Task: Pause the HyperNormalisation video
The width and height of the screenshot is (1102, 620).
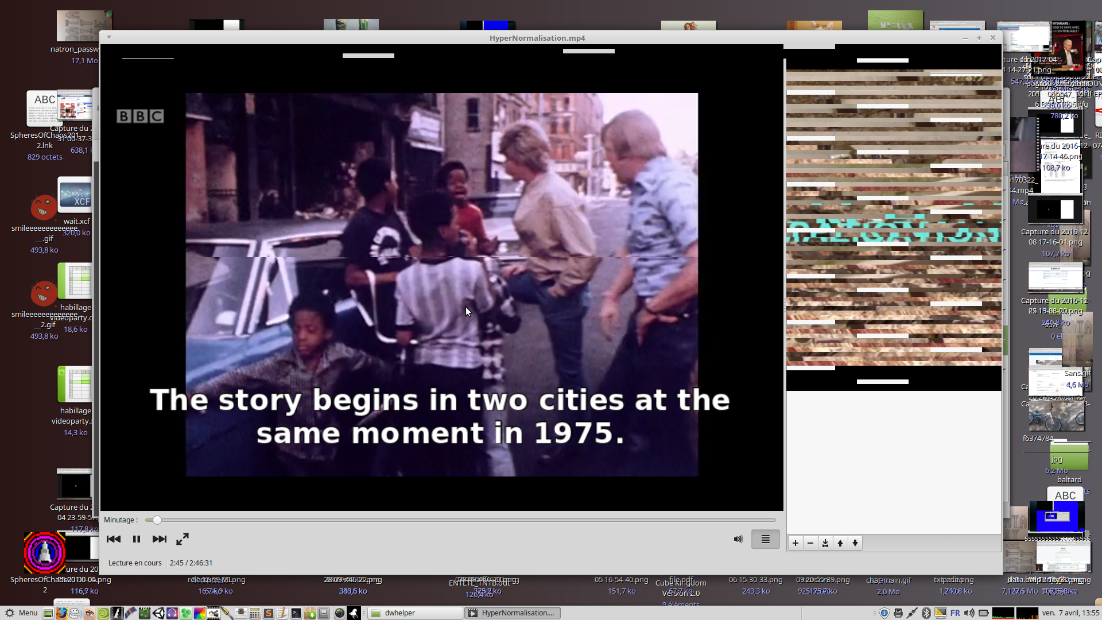Action: (137, 539)
